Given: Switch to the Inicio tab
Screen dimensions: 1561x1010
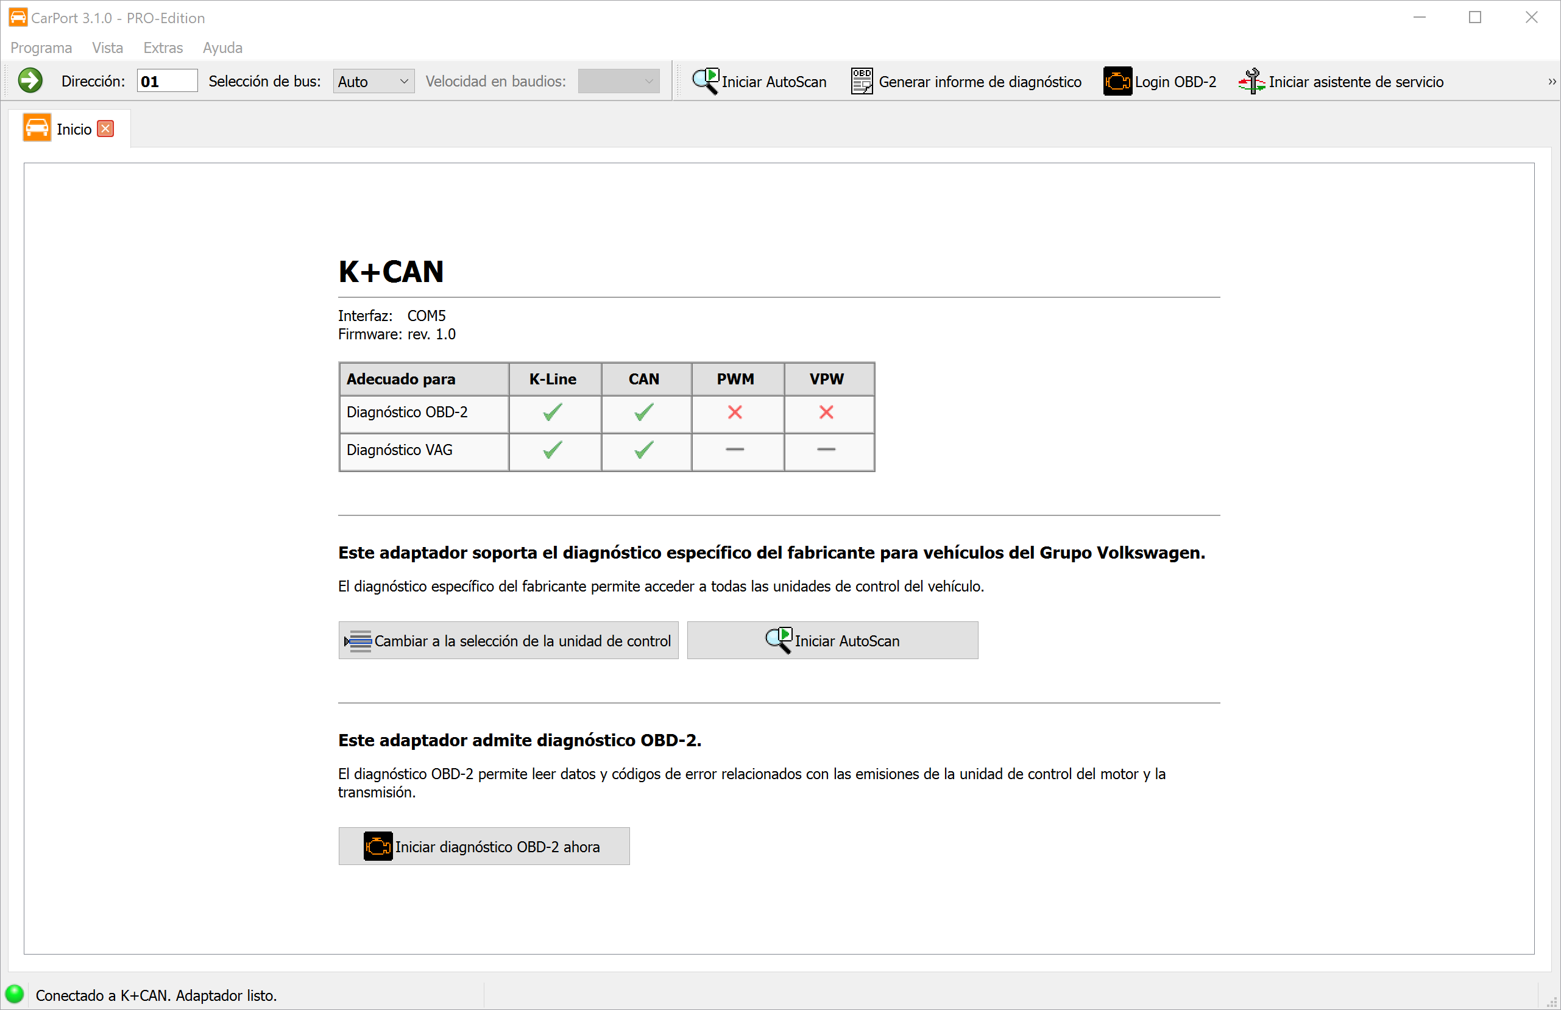Looking at the screenshot, I should pos(74,128).
